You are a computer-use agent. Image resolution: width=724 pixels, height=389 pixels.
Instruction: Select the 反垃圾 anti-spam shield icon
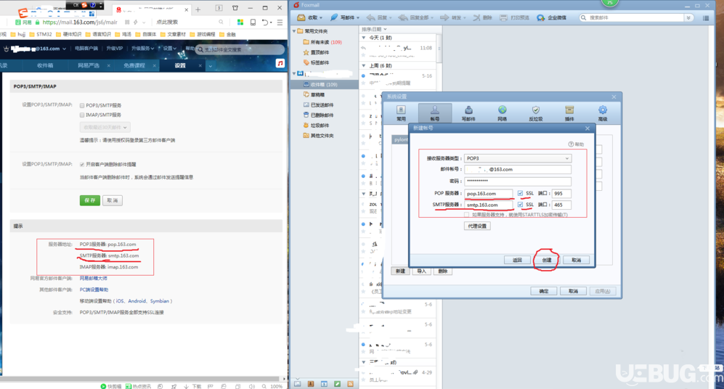coord(536,110)
